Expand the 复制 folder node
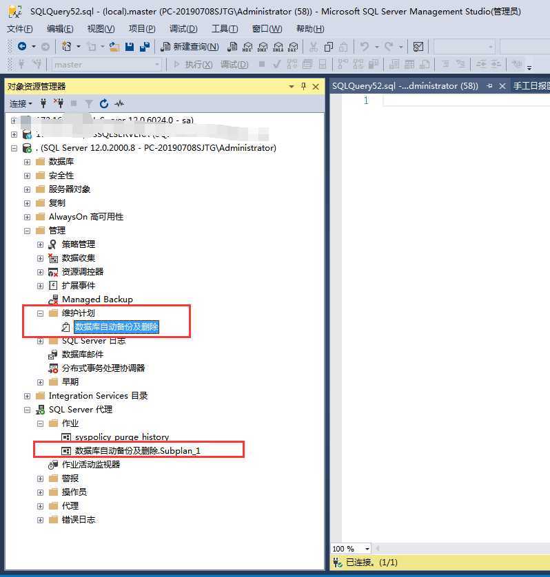This screenshot has height=577, width=550. click(x=28, y=203)
